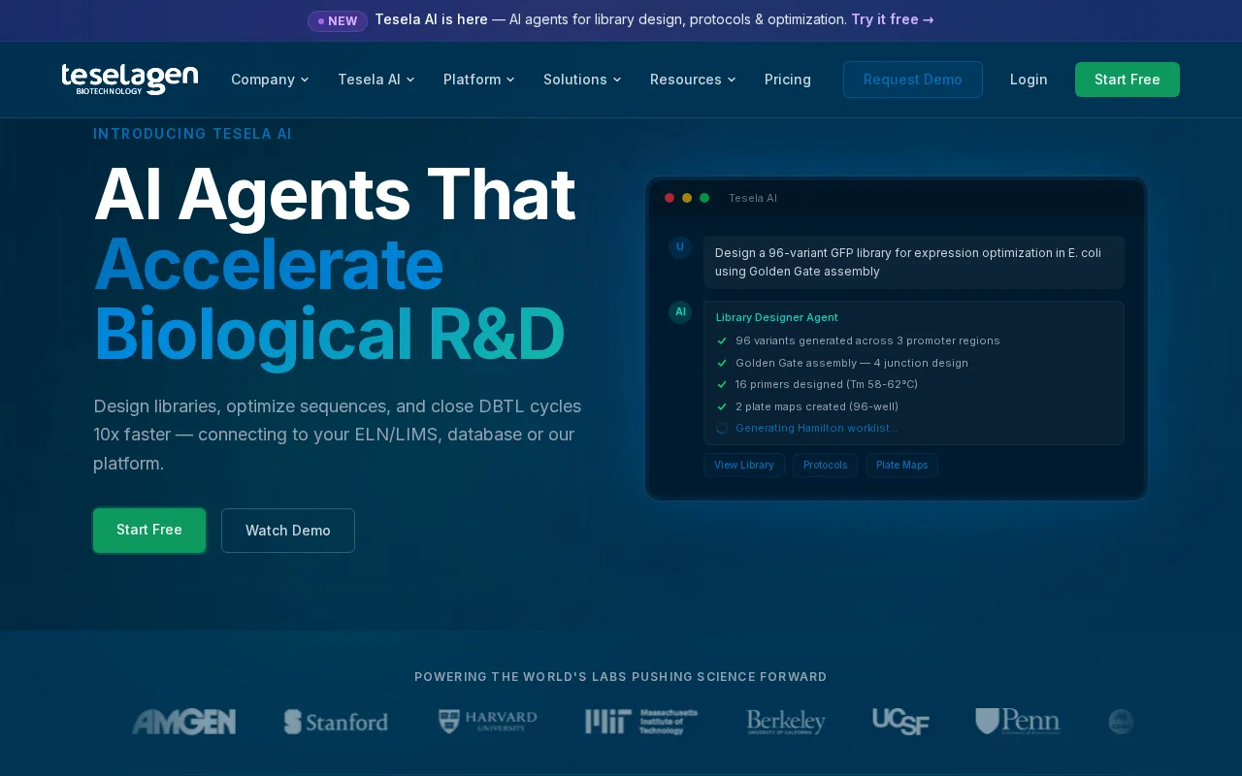1242x776 pixels.
Task: Click the AI avatar beside Library Designer Agent
Action: pyautogui.click(x=680, y=312)
